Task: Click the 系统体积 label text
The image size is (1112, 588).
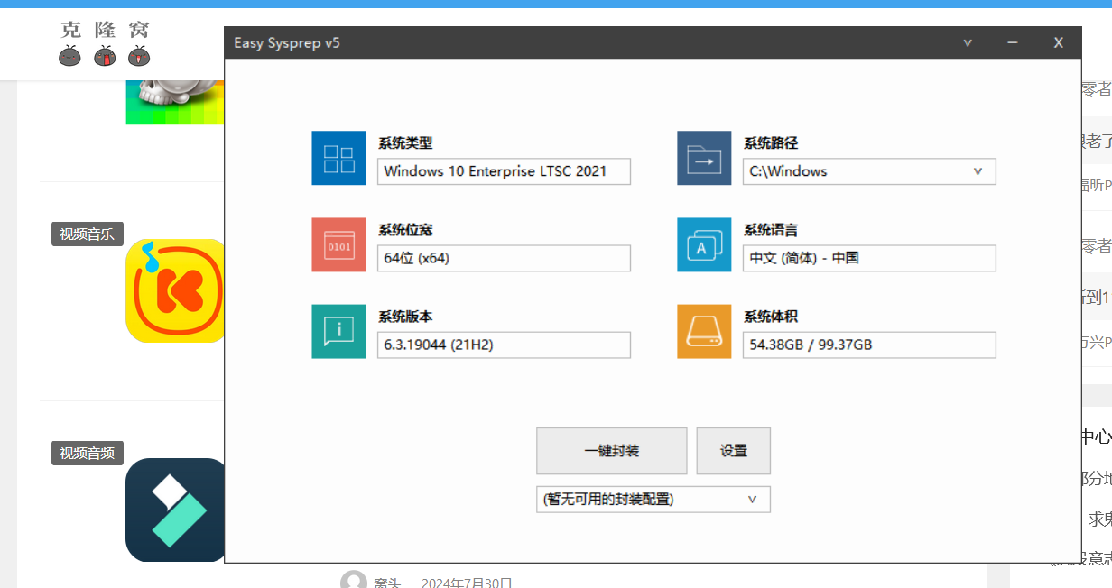Action: point(771,317)
